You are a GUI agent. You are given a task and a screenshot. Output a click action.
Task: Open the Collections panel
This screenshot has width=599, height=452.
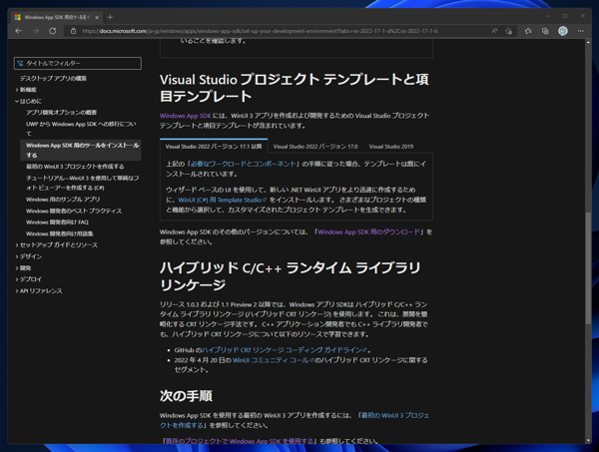(x=545, y=31)
